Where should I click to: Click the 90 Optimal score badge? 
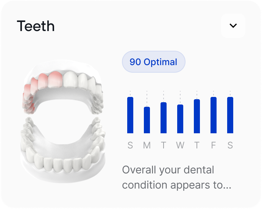coord(153,62)
